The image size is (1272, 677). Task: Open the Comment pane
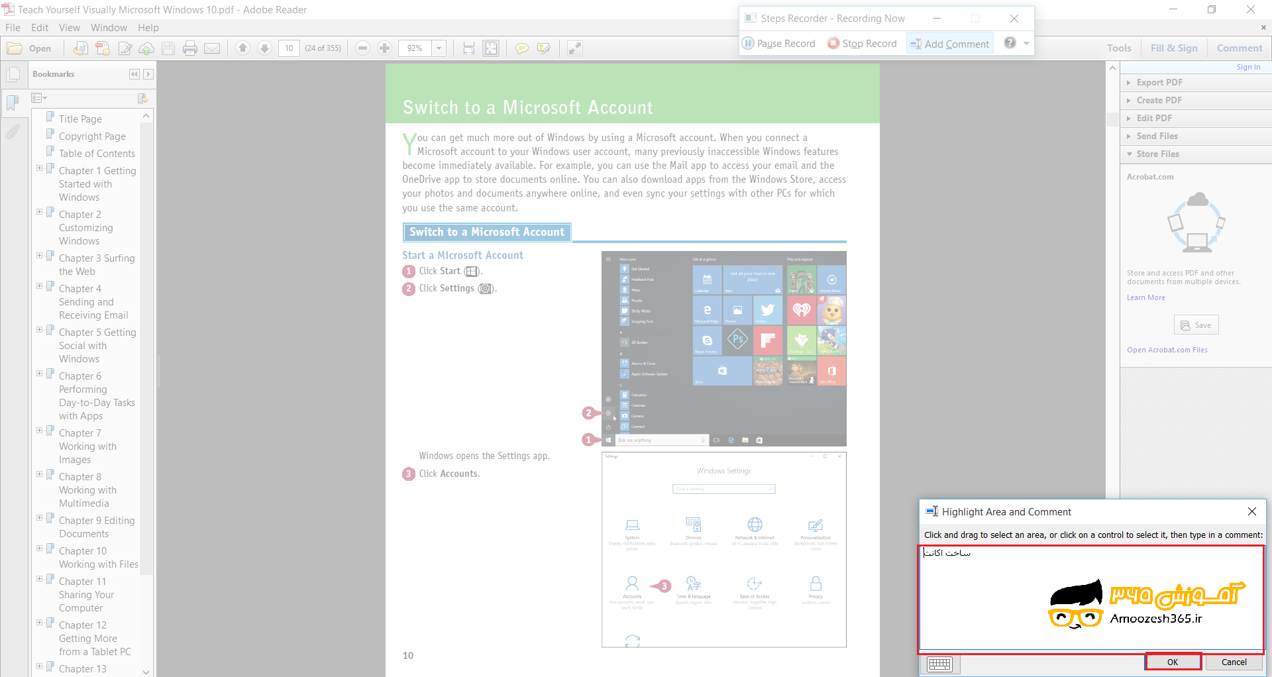pos(1240,48)
